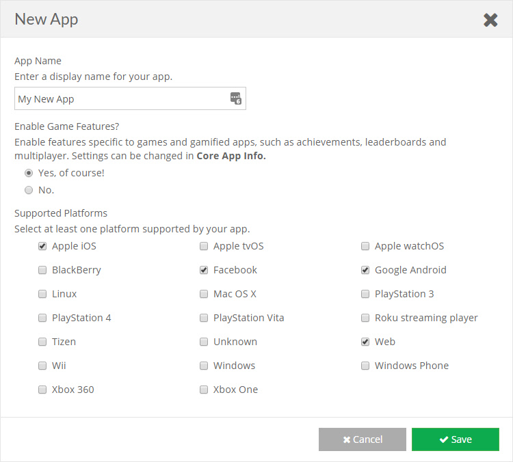Image resolution: width=513 pixels, height=462 pixels.
Task: Close the New App dialog
Action: point(490,20)
